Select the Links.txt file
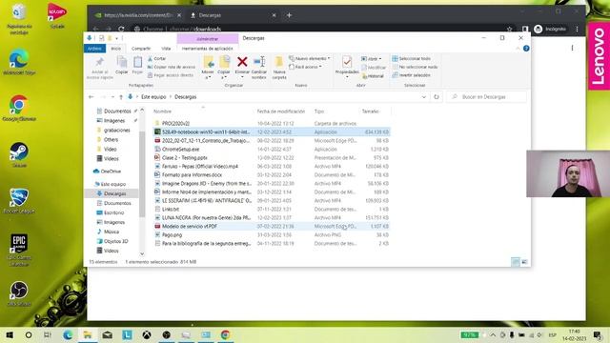 click(x=272, y=209)
